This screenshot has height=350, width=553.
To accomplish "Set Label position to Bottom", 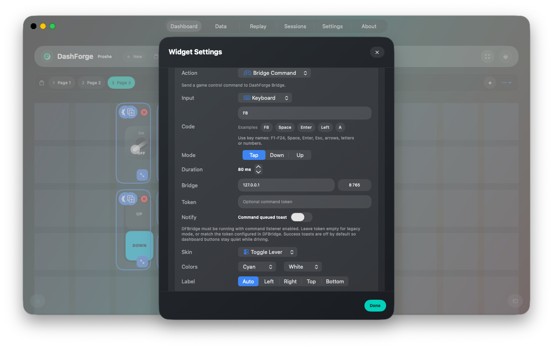I will pos(335,281).
